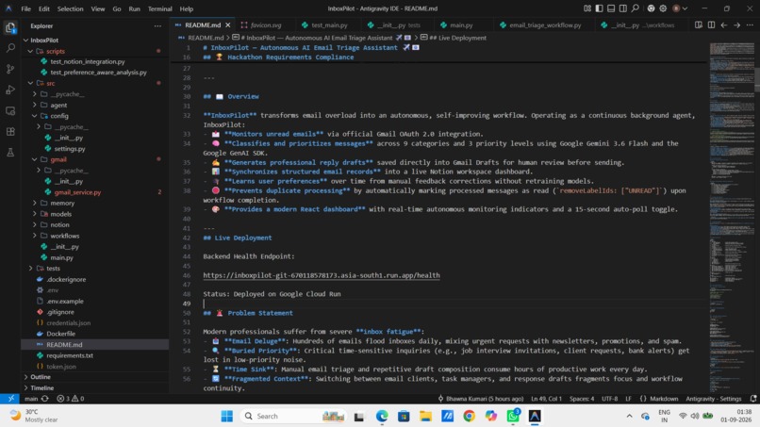760x427 pixels.
Task: Open settings gear in title bar
Action: [x=663, y=8]
